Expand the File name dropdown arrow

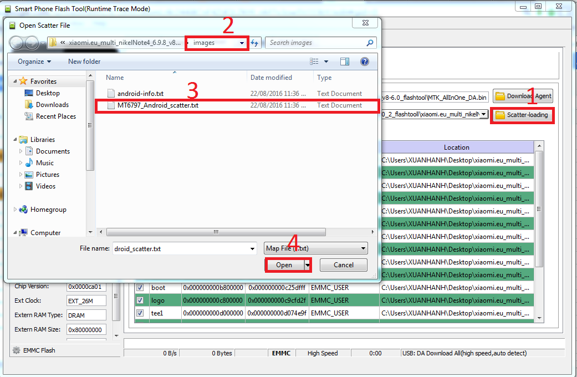tap(253, 249)
